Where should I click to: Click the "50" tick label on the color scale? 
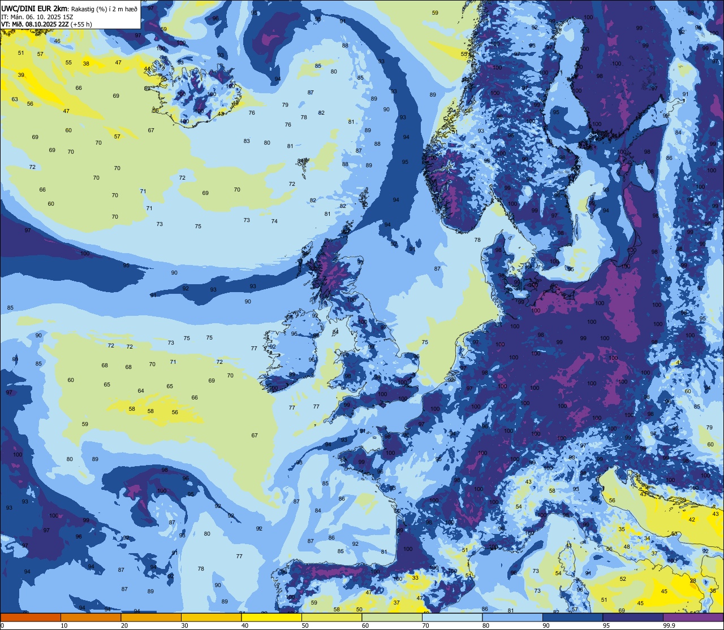305,625
